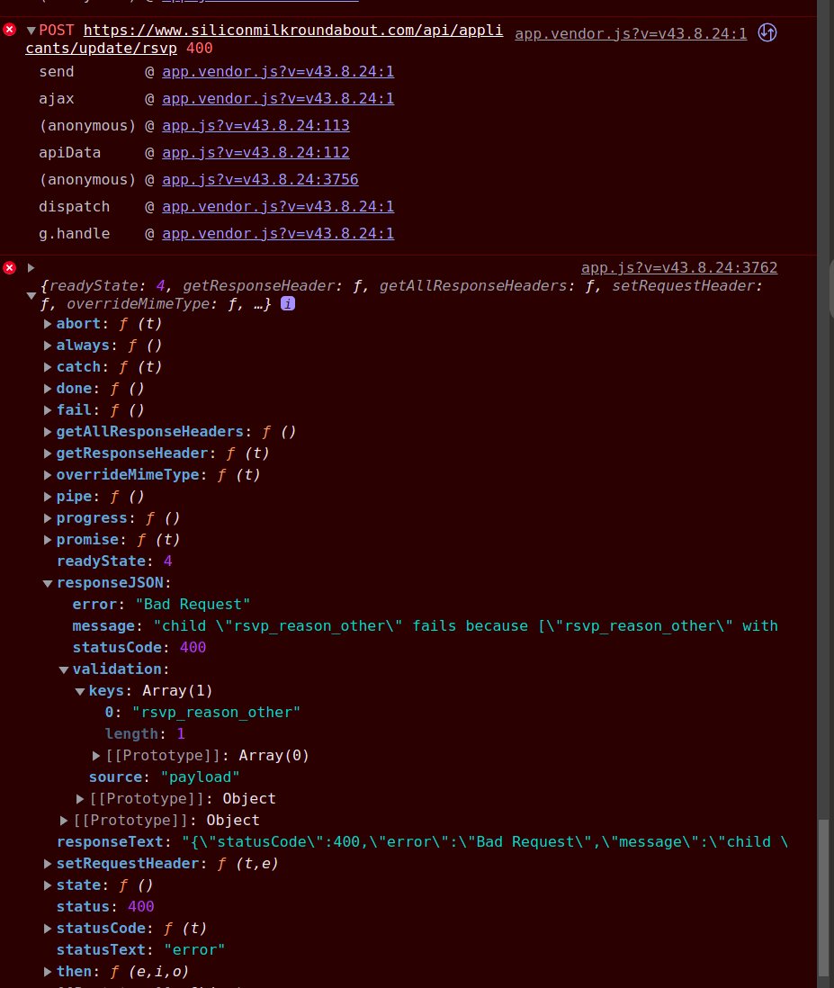Collapse the POST request stack trace
The height and width of the screenshot is (988, 834).
point(31,31)
